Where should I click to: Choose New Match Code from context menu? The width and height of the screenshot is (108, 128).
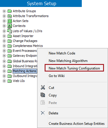click(x=62, y=53)
